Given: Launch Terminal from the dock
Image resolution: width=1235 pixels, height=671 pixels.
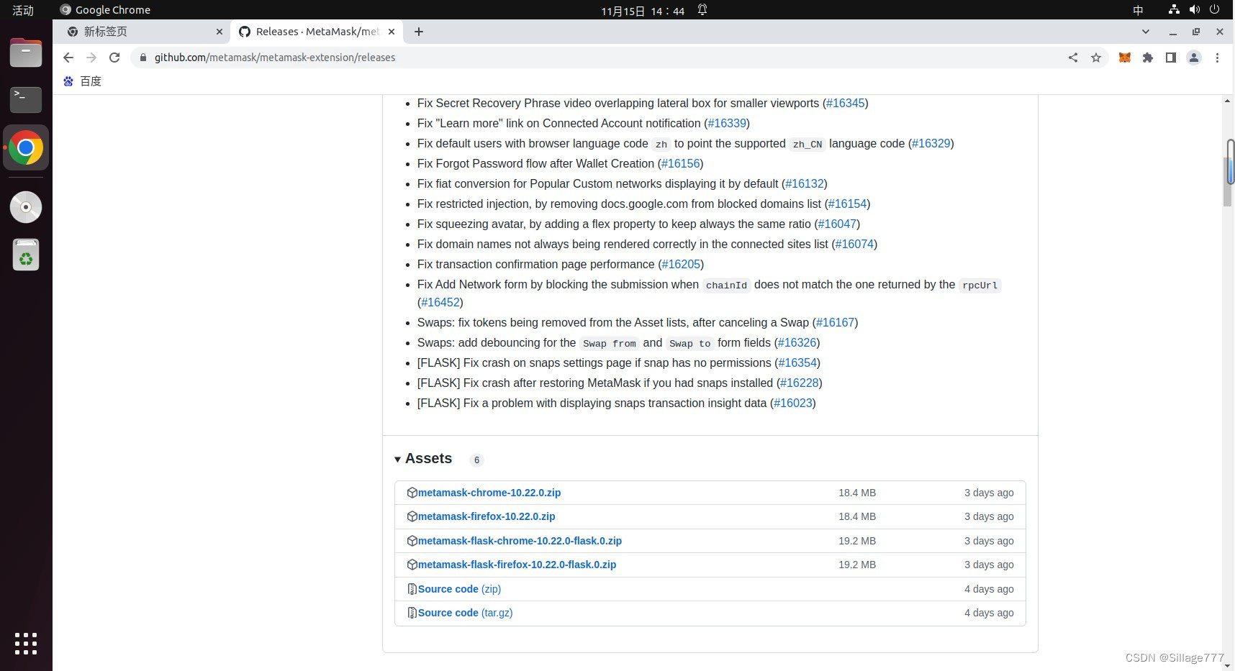Looking at the screenshot, I should pyautogui.click(x=26, y=100).
